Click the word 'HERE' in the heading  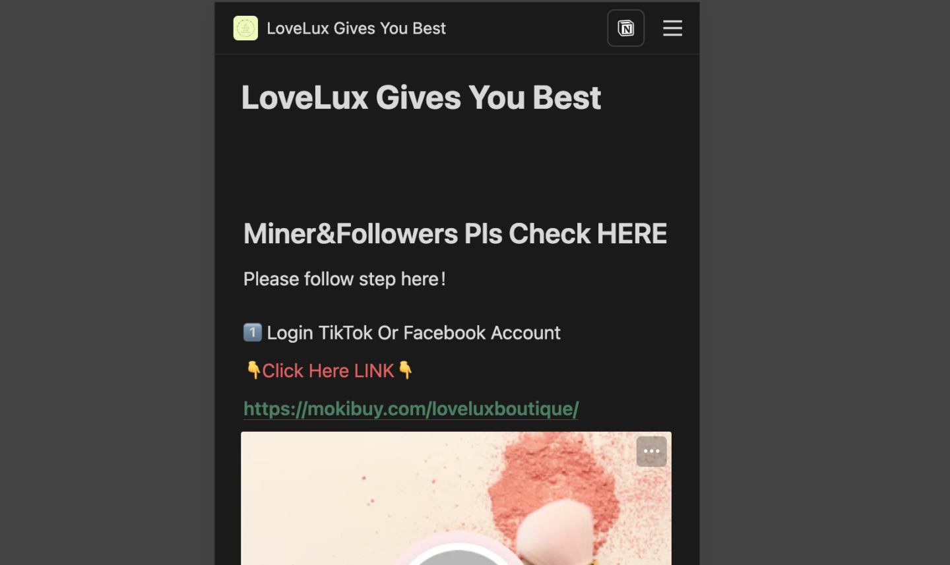[632, 233]
